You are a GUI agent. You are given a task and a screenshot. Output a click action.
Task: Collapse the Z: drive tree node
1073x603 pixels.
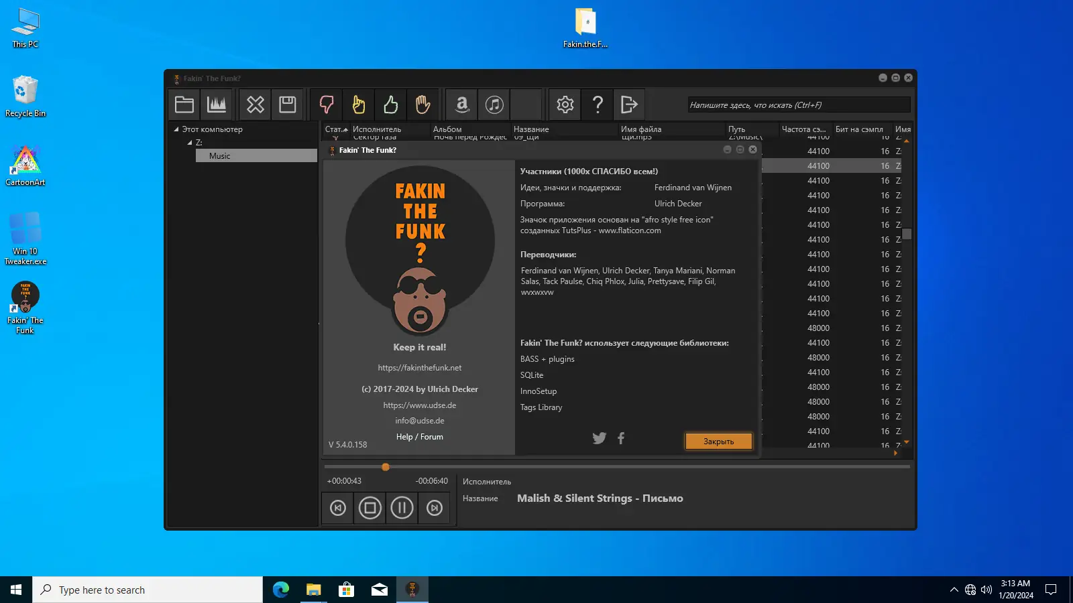coord(190,143)
